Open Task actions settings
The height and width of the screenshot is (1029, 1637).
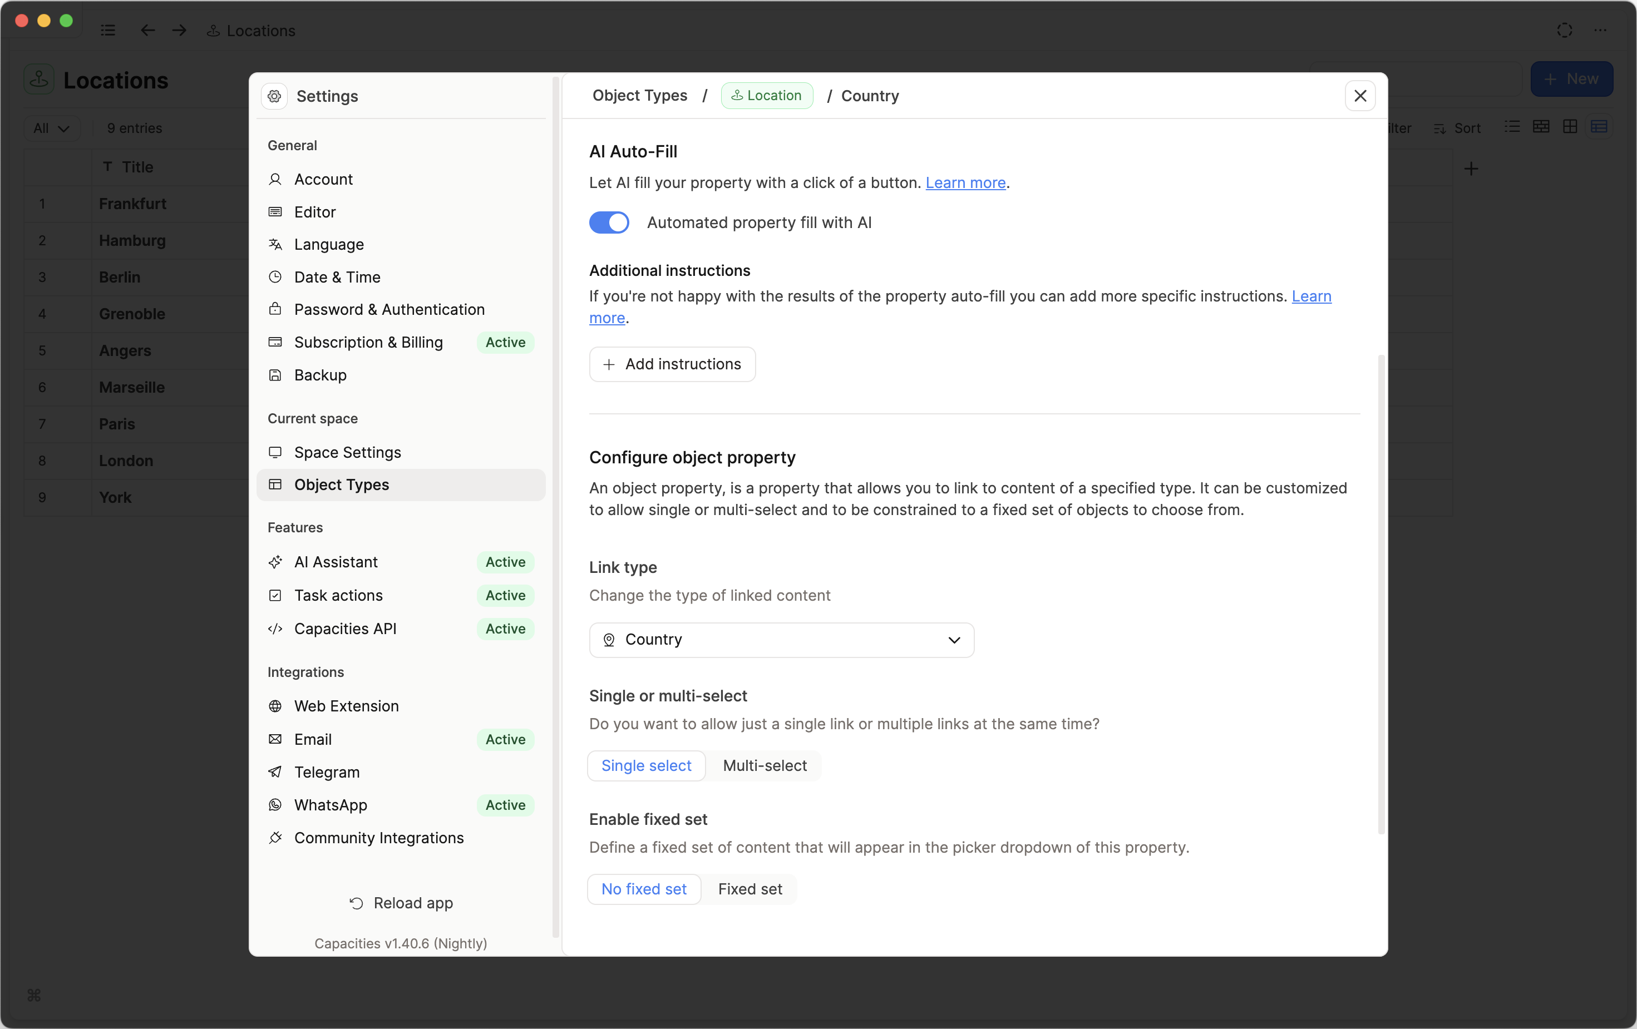(x=401, y=595)
